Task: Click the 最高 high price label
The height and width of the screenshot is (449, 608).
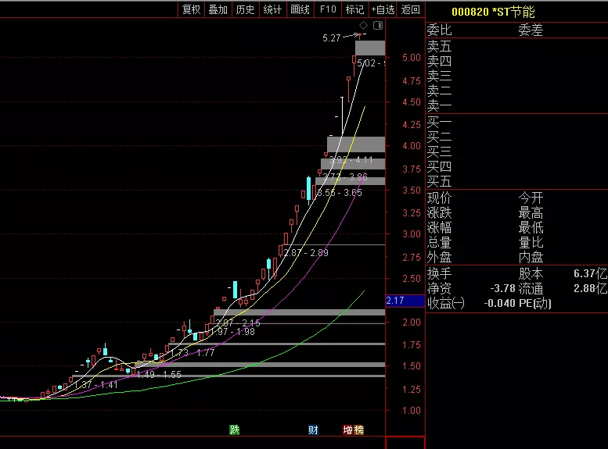Action: (531, 213)
